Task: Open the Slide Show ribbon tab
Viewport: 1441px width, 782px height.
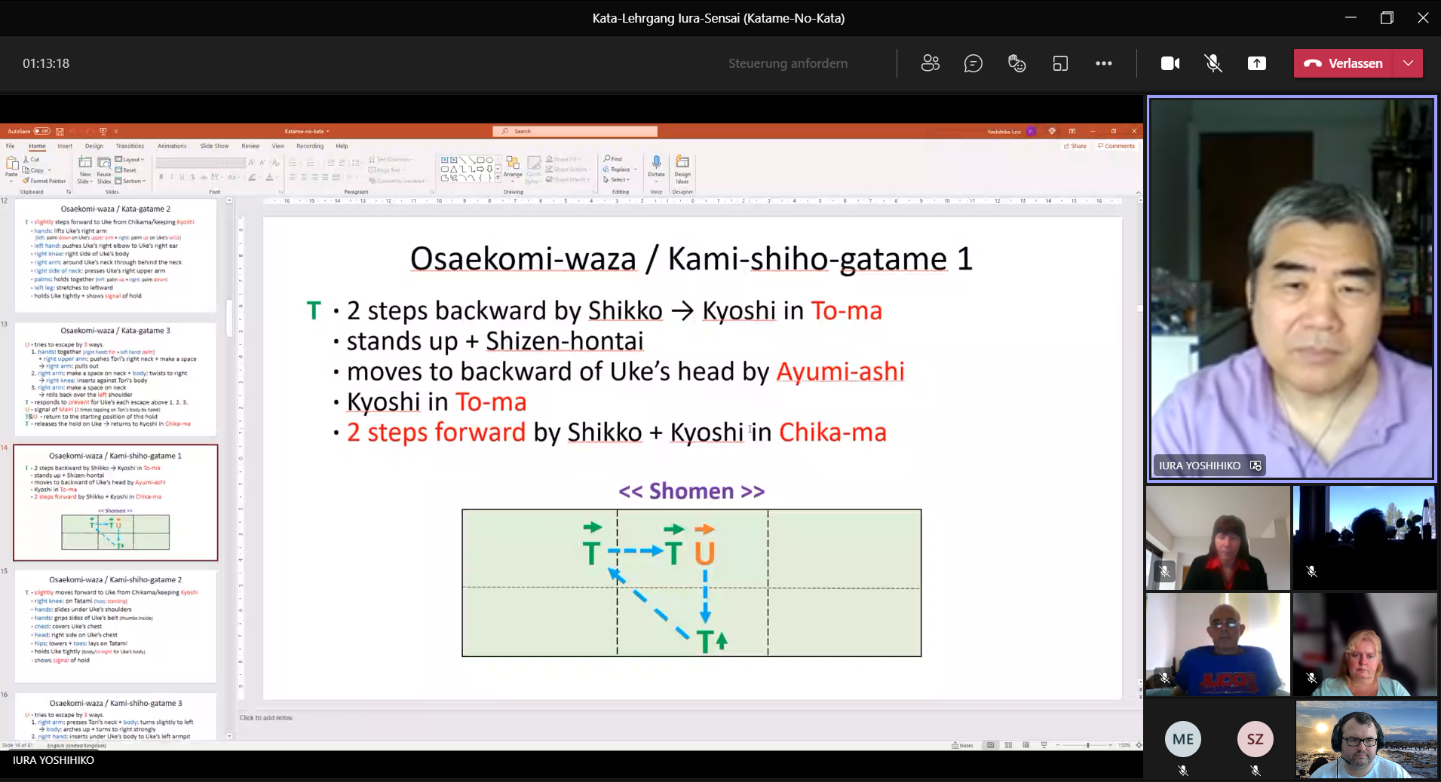Action: (214, 146)
